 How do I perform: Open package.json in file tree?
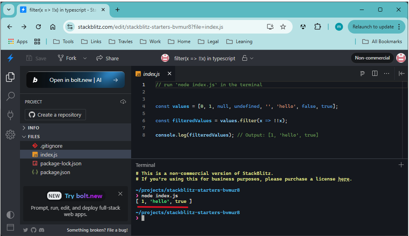pyautogui.click(x=55, y=173)
